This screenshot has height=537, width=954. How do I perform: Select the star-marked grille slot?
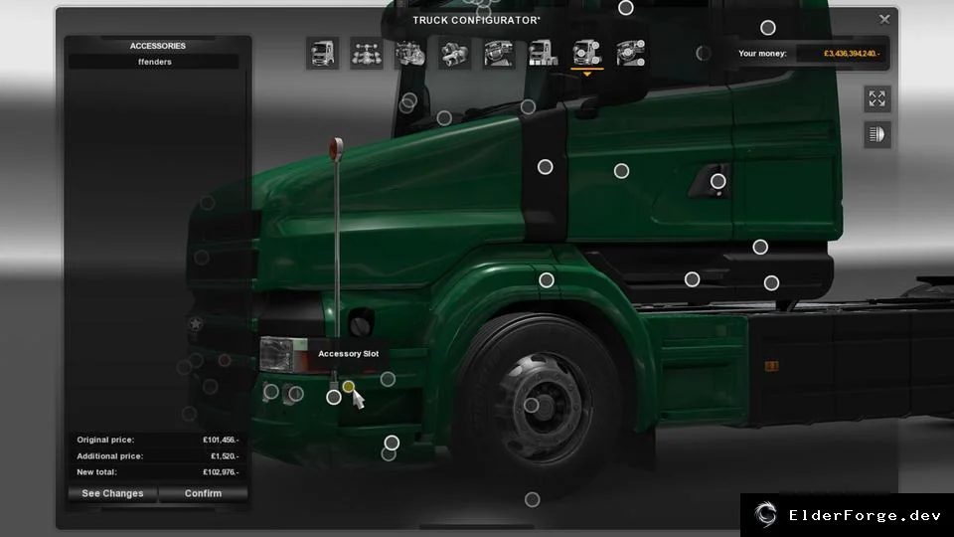coord(196,324)
